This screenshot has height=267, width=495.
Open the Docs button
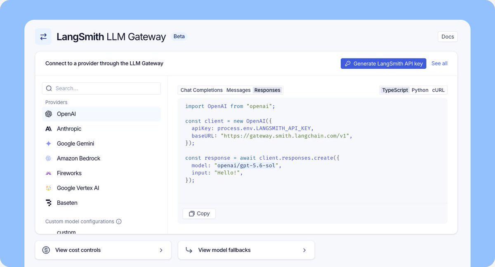tap(448, 37)
